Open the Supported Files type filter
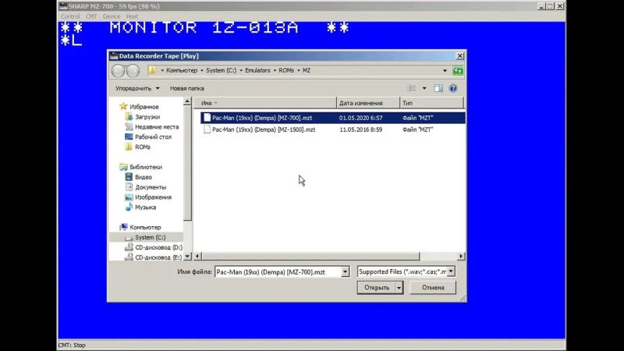 (406, 271)
